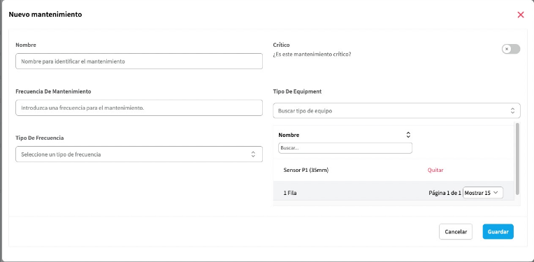Click the equipment table scrollbar

[517, 159]
